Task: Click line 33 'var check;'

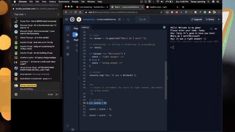Action: [95, 48]
